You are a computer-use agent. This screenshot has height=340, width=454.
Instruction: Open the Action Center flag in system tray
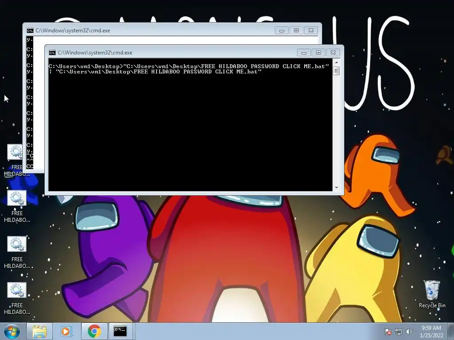click(387, 332)
